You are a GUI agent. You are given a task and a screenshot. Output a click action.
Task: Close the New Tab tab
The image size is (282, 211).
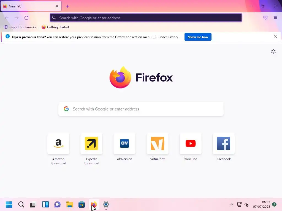57,6
